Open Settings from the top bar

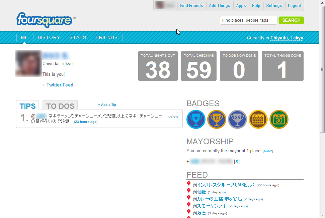[x=274, y=5]
